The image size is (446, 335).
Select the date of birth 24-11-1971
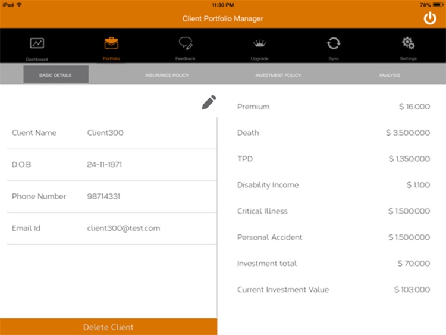pyautogui.click(x=105, y=164)
